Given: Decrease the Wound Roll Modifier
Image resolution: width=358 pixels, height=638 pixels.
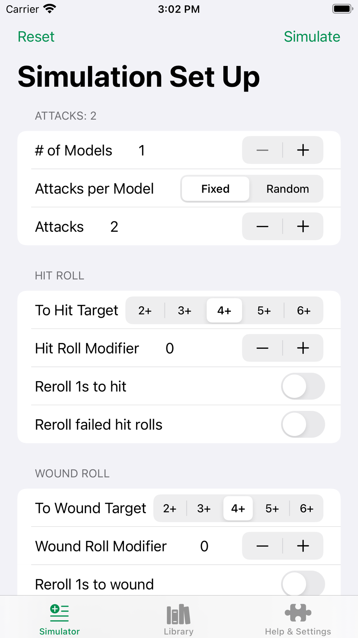Looking at the screenshot, I should [262, 546].
